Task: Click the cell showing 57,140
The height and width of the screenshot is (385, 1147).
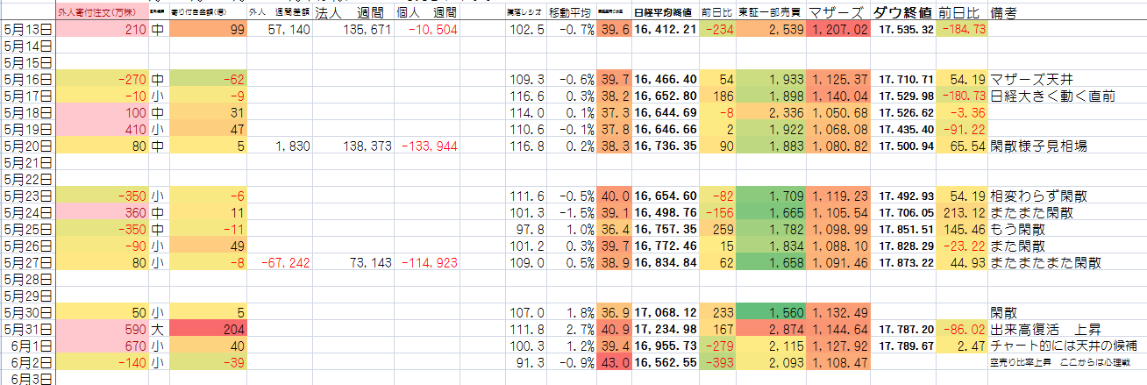Action: 279,29
